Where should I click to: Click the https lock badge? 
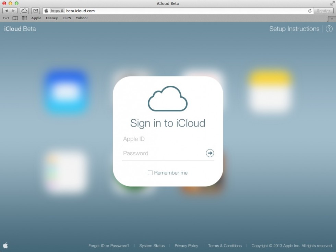click(57, 11)
